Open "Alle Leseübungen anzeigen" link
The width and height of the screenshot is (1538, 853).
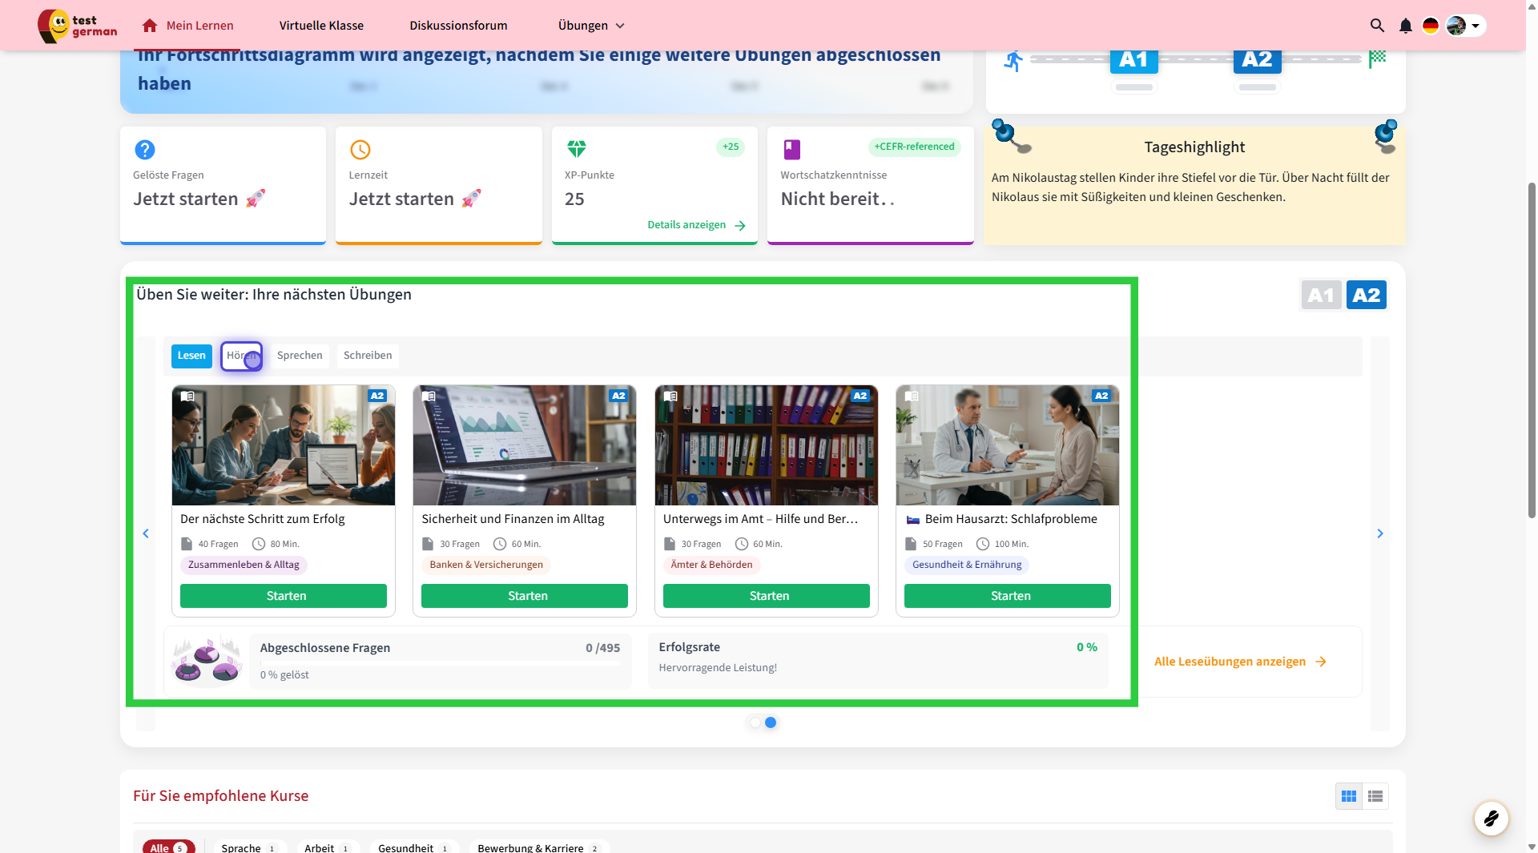click(1239, 662)
